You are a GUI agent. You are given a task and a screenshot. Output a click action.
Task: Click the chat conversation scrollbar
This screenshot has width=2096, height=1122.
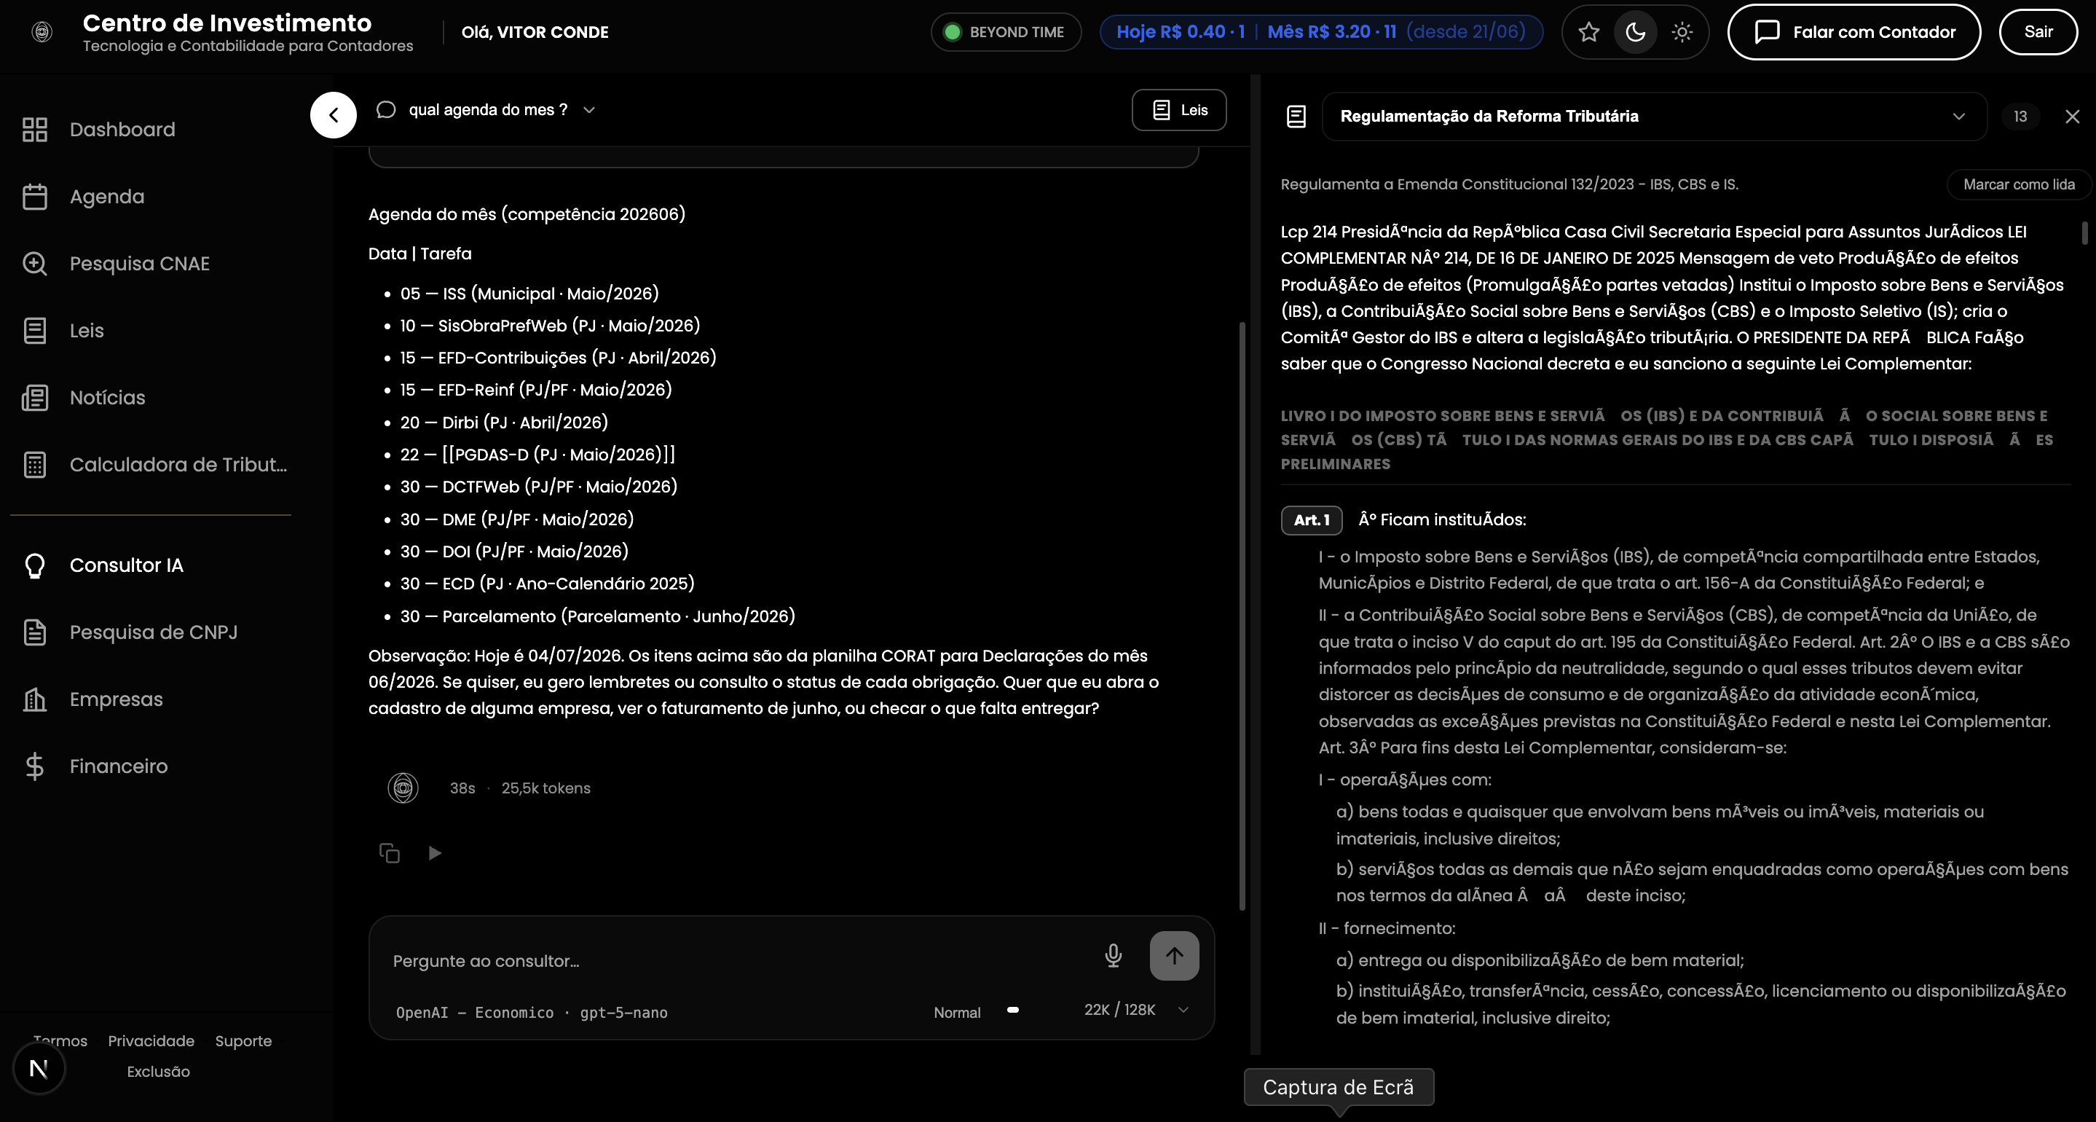(1242, 616)
